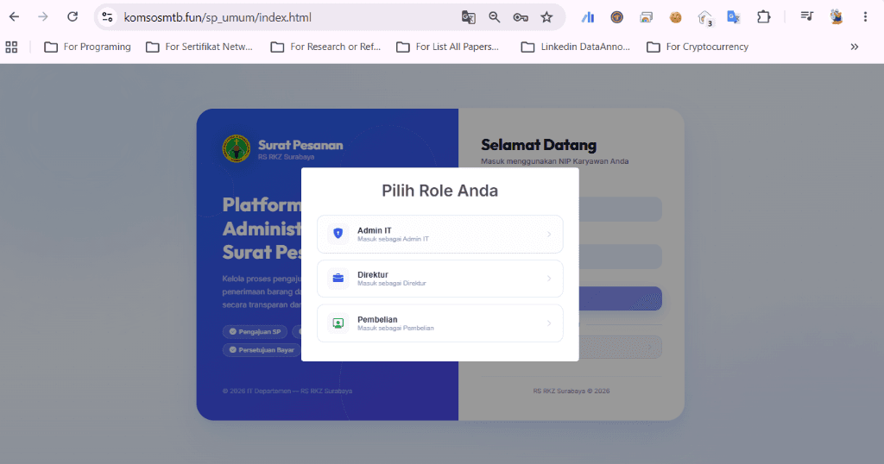Click the Pengajuan SP tag
Screen dimensions: 884x464
pos(255,332)
